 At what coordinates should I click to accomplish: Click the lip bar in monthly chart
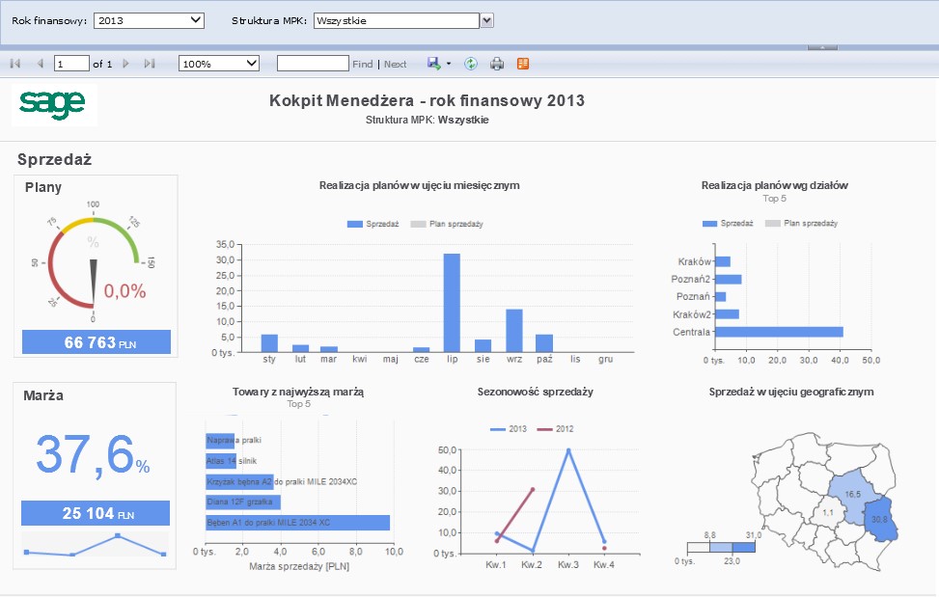(452, 302)
